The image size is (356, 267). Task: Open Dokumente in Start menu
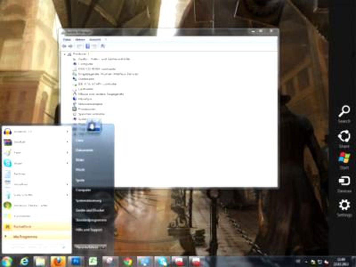84,150
